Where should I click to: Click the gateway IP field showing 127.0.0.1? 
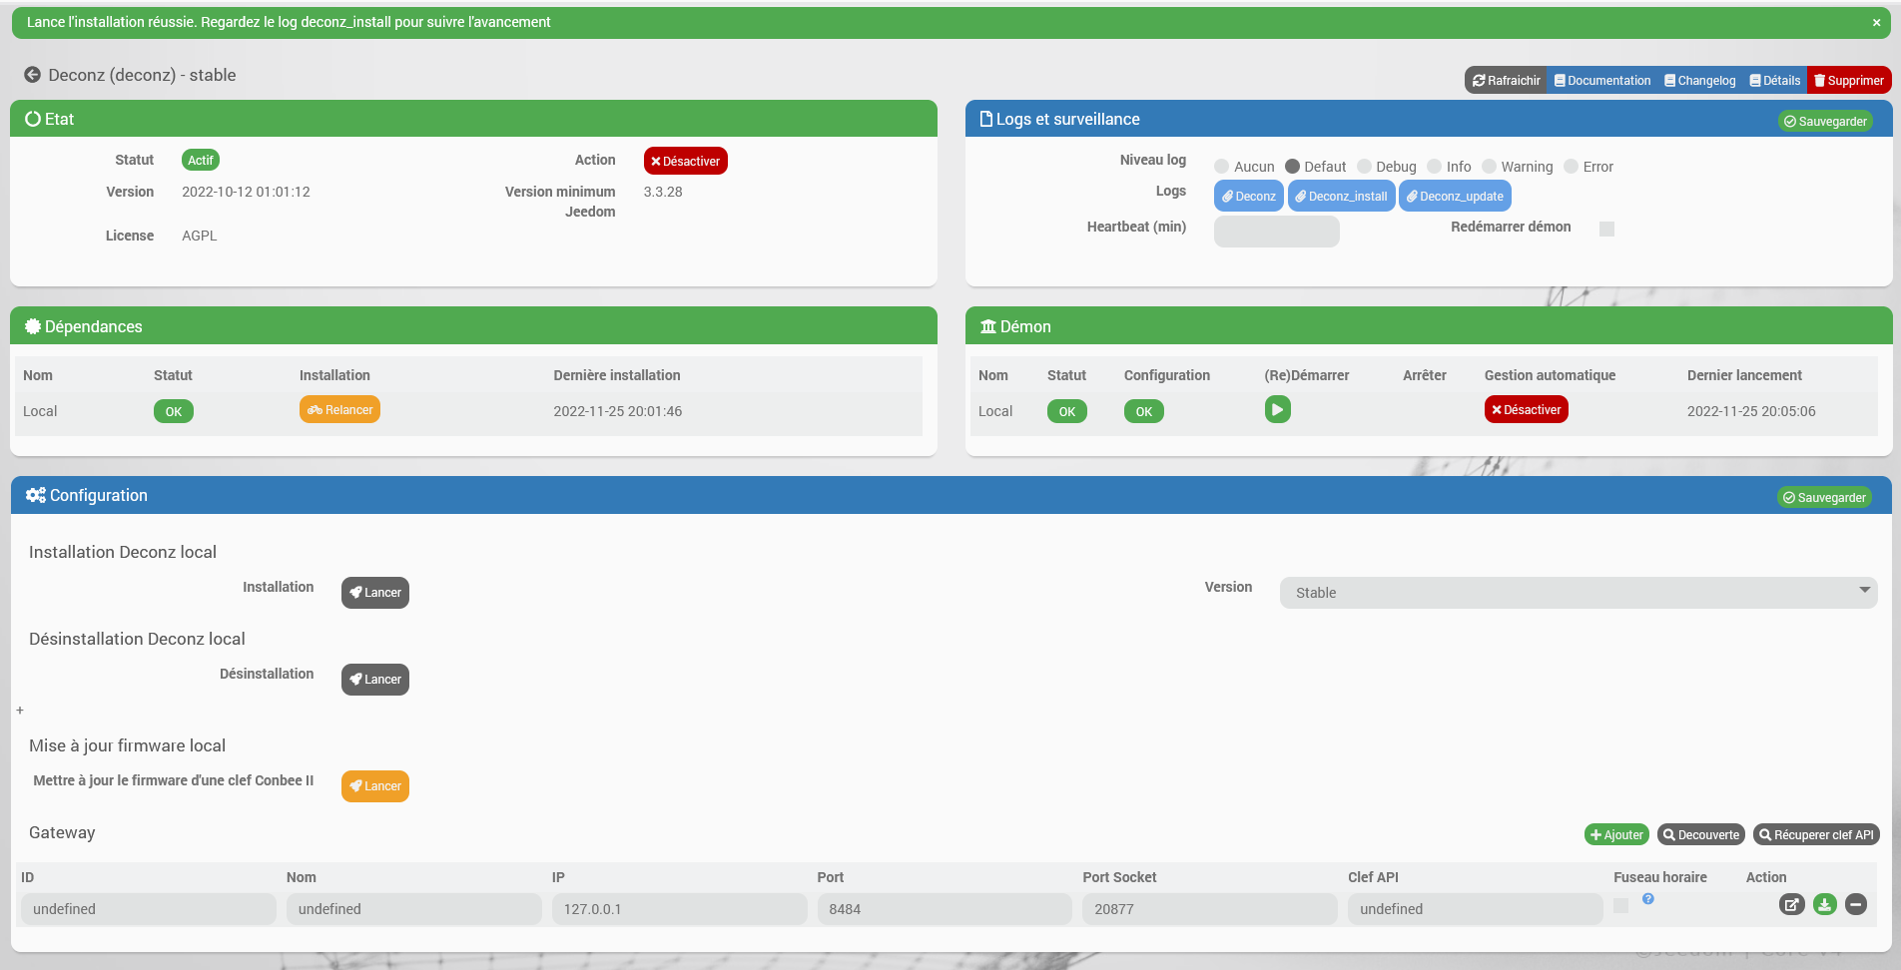tap(679, 909)
